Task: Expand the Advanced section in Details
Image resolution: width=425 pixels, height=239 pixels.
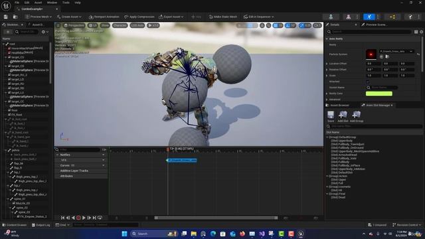Action: (x=327, y=100)
